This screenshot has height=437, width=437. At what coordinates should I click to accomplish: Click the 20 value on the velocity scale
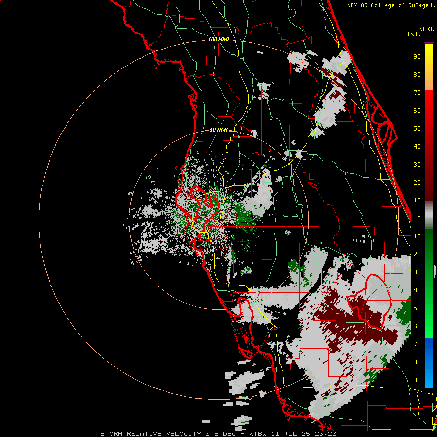click(x=417, y=182)
